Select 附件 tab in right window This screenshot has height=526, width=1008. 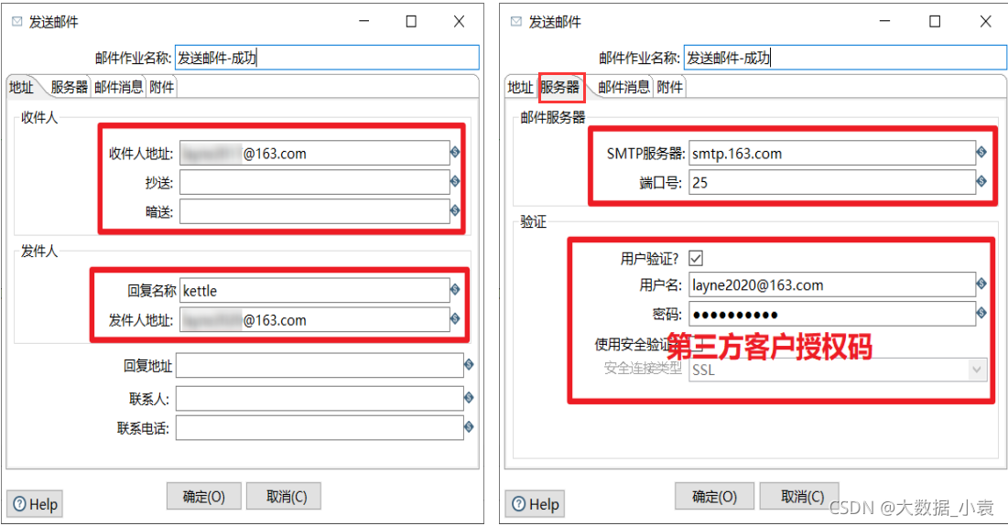click(670, 87)
